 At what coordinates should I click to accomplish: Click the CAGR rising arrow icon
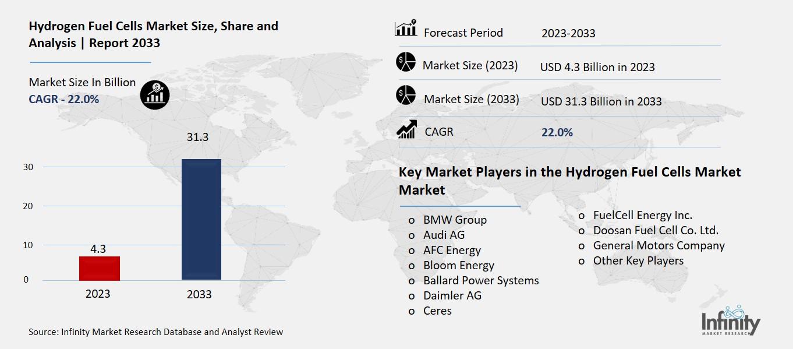pos(407,129)
